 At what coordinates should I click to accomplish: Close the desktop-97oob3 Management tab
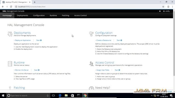(30, 2)
